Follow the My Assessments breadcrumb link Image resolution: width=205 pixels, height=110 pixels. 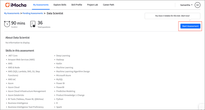pyautogui.click(x=12, y=13)
